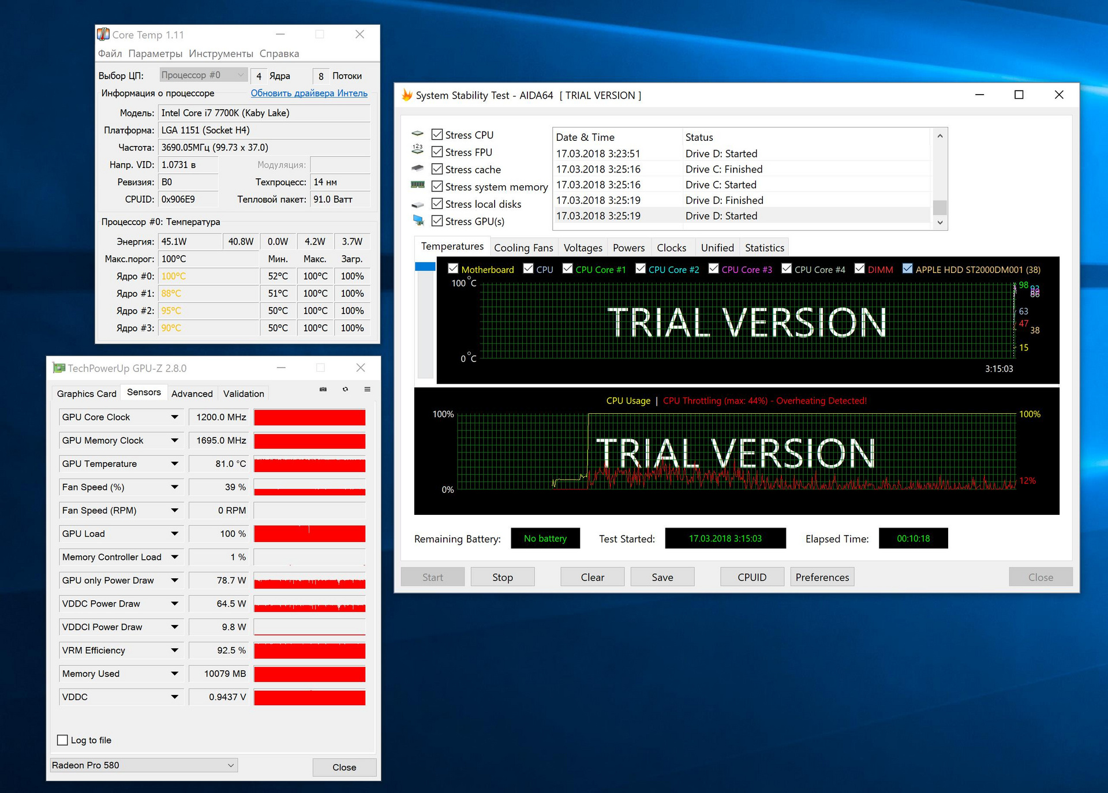Toggle Stress FPU checkbox

437,152
